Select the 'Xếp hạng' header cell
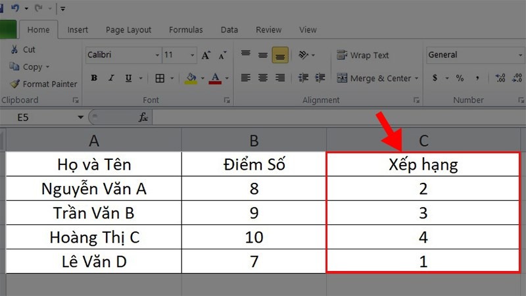Viewport: 526px width, 296px height. point(423,164)
